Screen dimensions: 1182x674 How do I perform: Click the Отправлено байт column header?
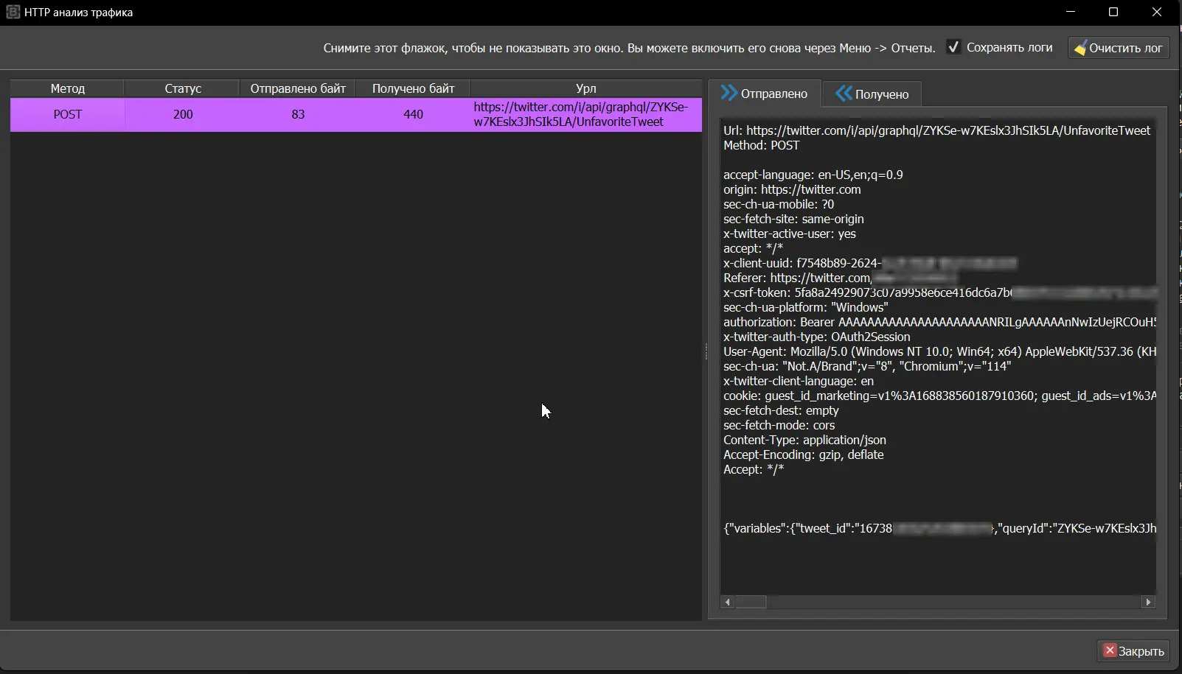pyautogui.click(x=298, y=88)
